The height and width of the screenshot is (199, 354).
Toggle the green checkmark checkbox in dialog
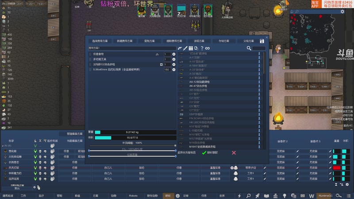[204, 153]
